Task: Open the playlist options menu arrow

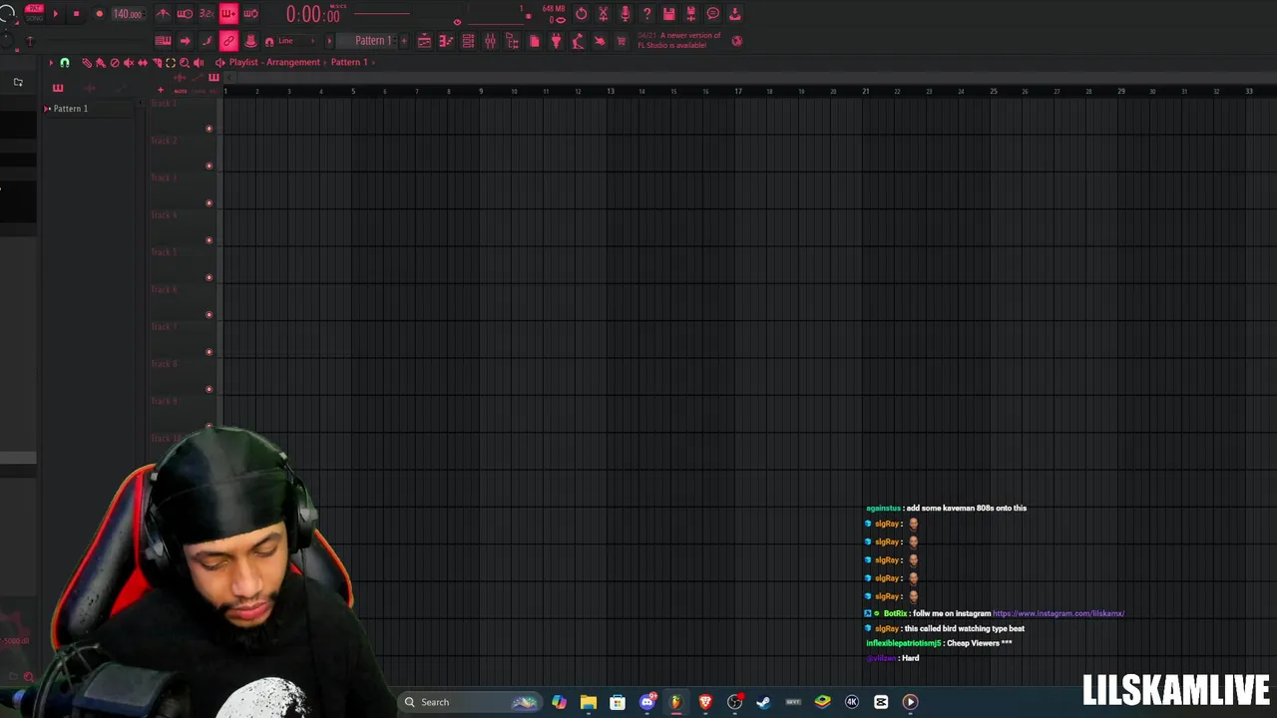Action: coord(51,62)
